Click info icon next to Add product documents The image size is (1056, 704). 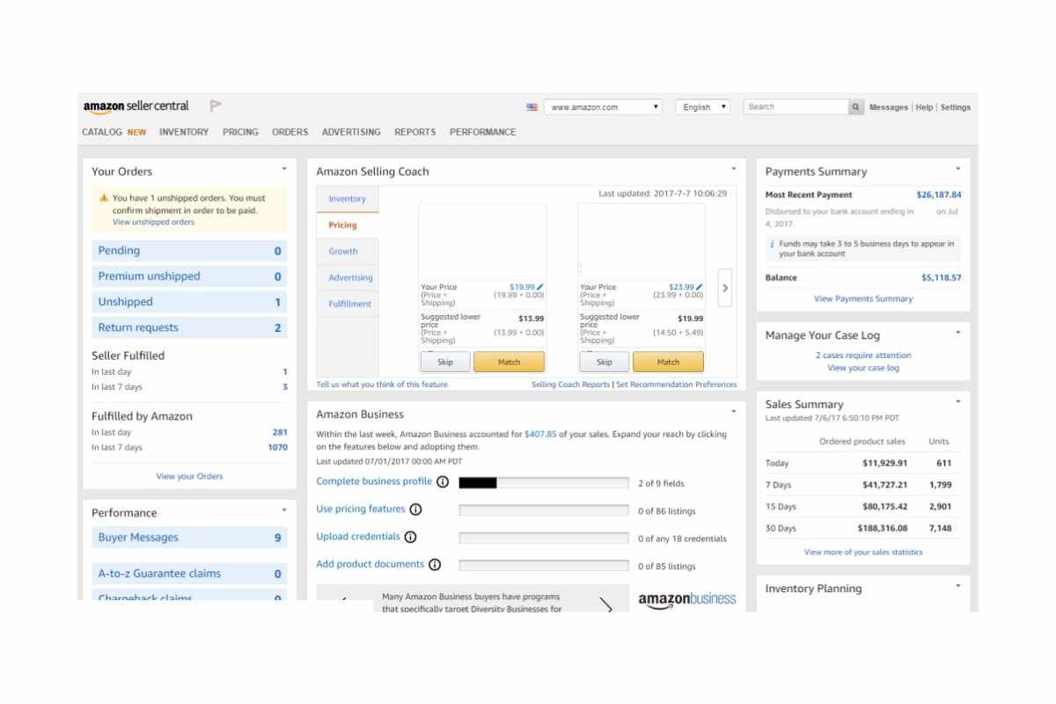(x=434, y=565)
